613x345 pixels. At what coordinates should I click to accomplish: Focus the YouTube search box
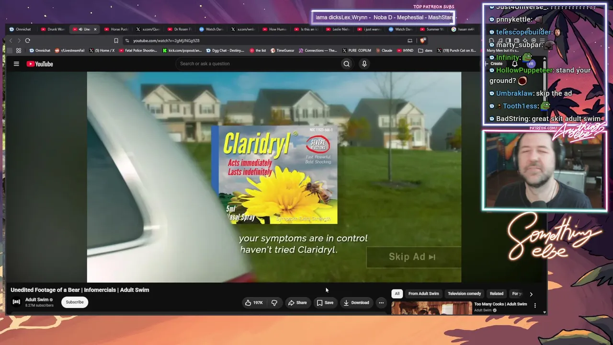click(259, 64)
